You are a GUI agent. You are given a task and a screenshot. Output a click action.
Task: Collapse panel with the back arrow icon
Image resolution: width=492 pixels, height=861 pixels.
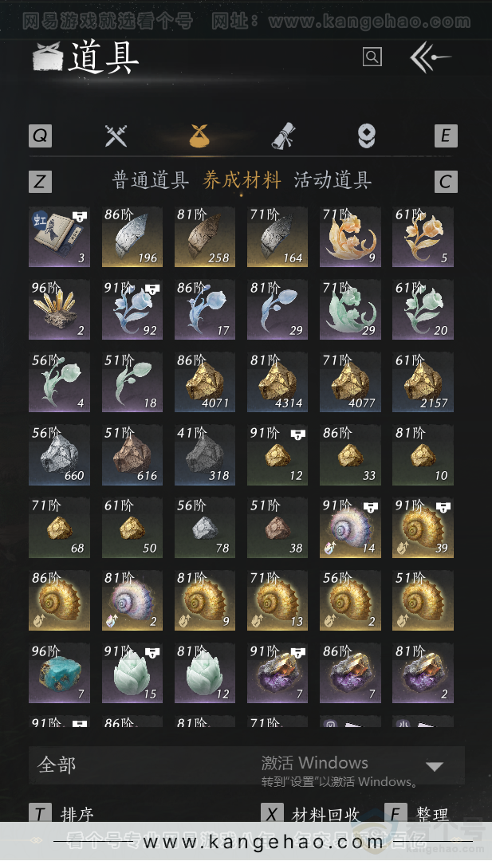click(431, 57)
